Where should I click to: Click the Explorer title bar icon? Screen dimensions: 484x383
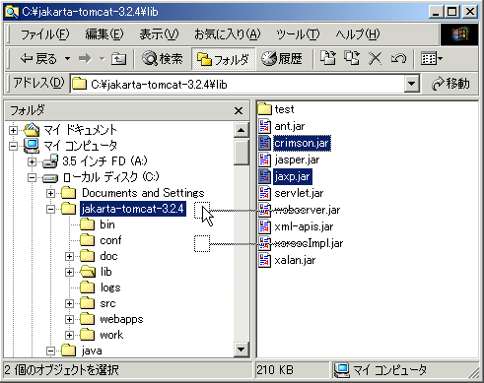pos(12,12)
